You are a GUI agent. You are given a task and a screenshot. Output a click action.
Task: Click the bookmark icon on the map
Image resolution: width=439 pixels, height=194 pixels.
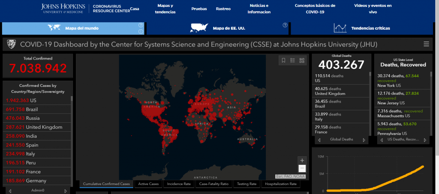[283, 60]
